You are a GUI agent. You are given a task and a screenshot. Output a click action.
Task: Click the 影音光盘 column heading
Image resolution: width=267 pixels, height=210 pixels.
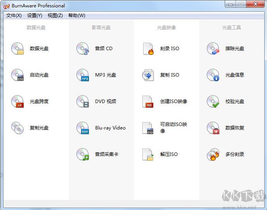coord(101,28)
